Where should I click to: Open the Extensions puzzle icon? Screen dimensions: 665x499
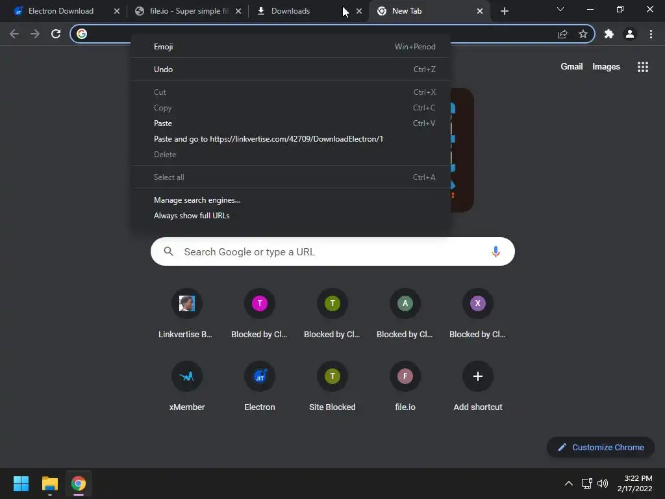pyautogui.click(x=609, y=34)
